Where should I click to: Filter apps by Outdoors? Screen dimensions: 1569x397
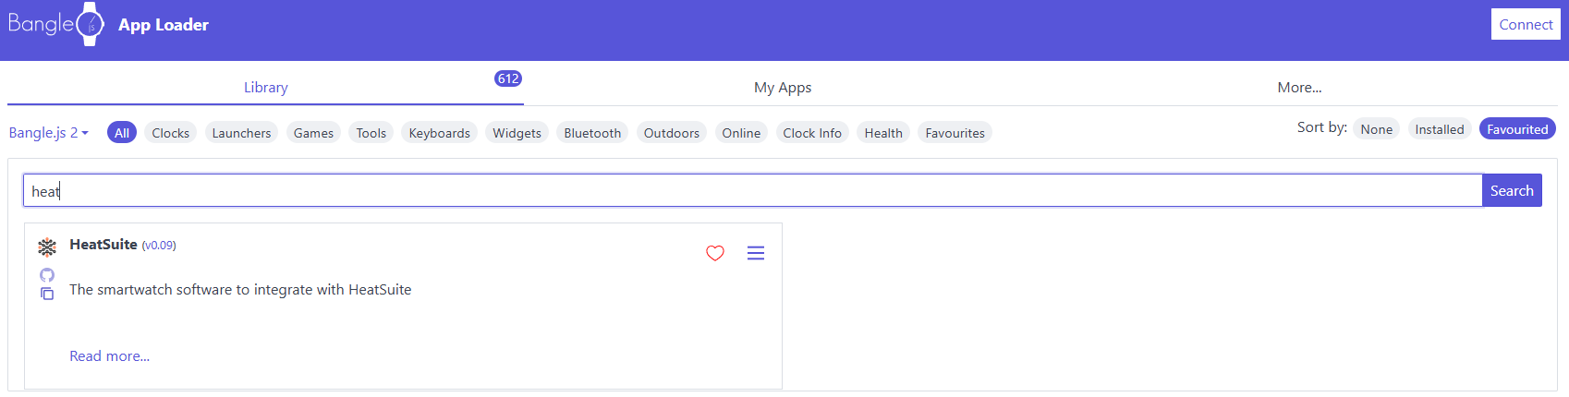click(x=672, y=133)
